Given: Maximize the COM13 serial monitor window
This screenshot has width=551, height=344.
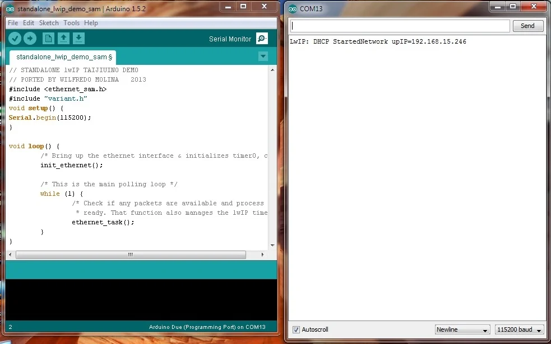Looking at the screenshot, I should (x=513, y=7).
